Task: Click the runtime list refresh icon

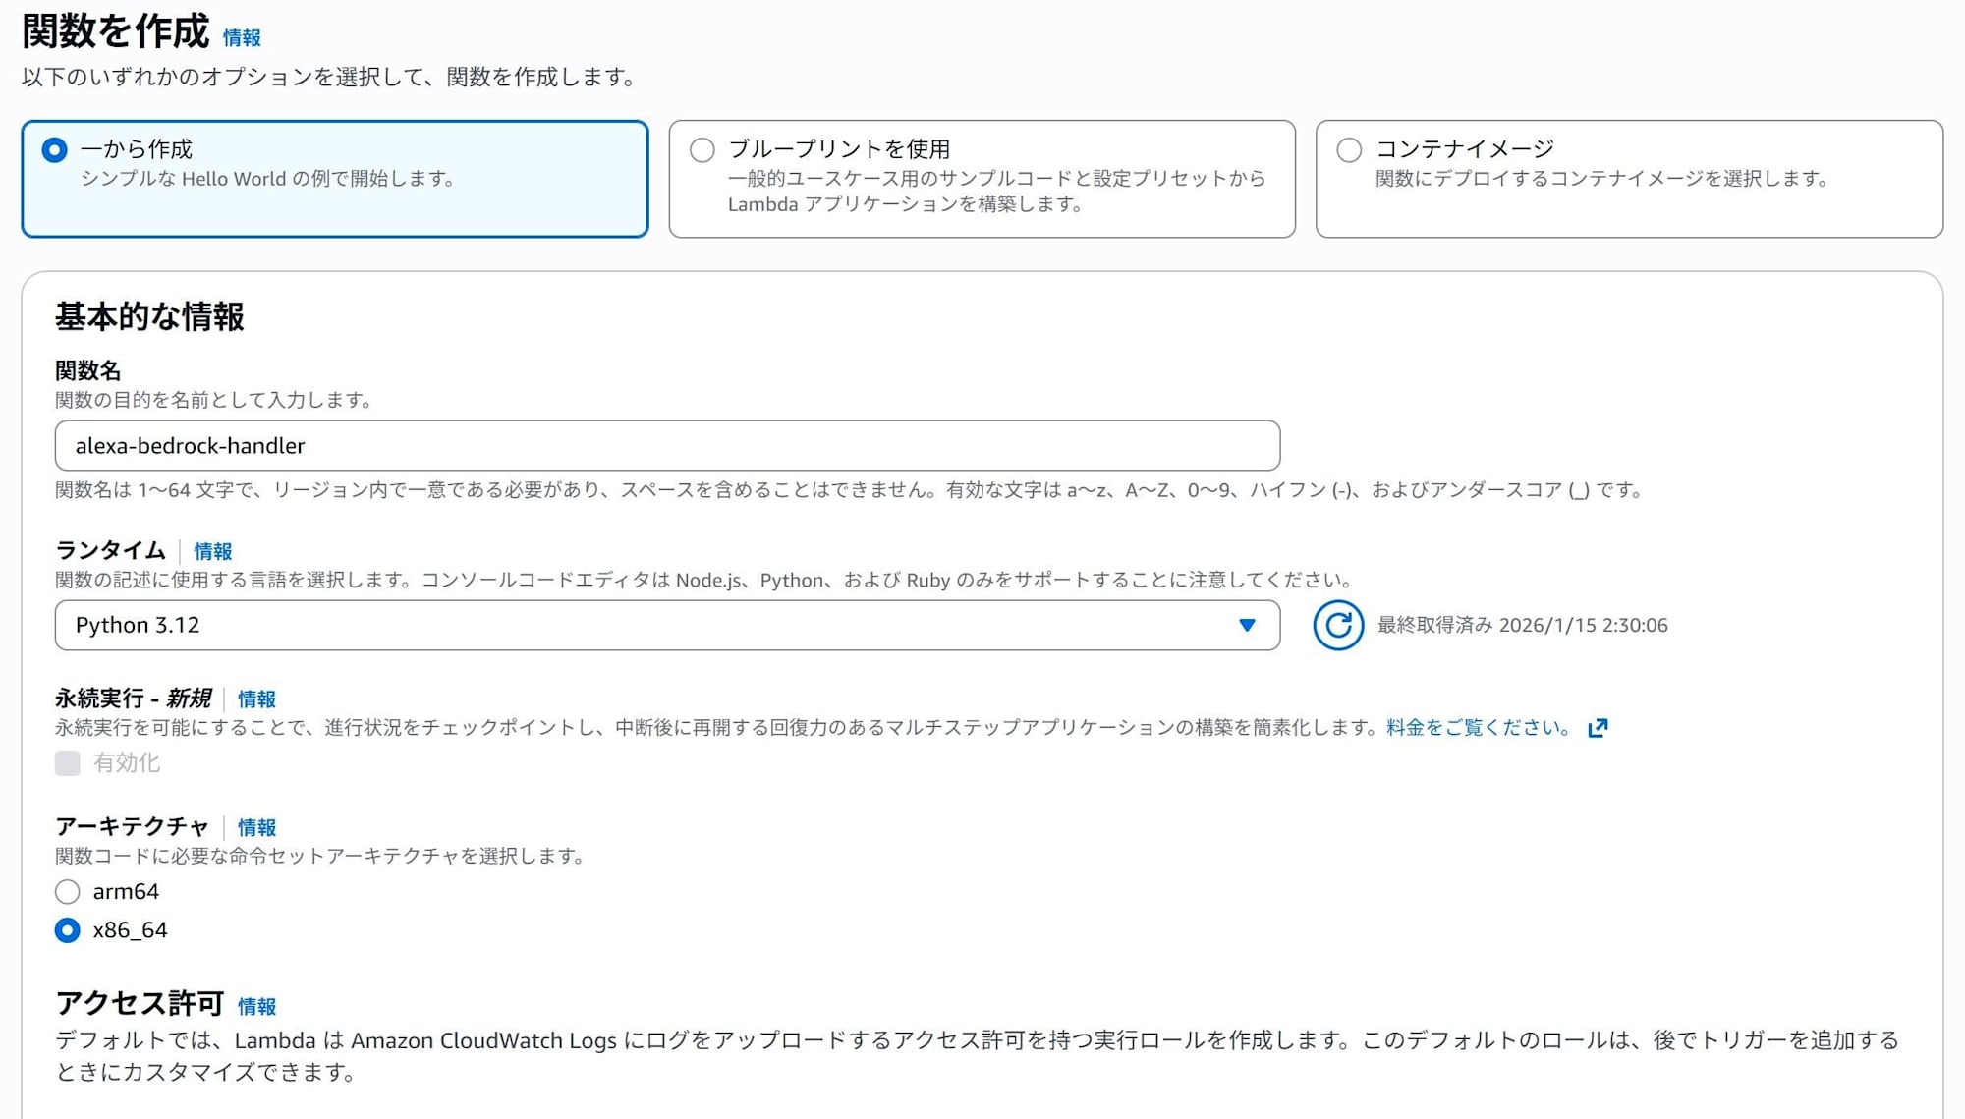Action: (x=1337, y=625)
